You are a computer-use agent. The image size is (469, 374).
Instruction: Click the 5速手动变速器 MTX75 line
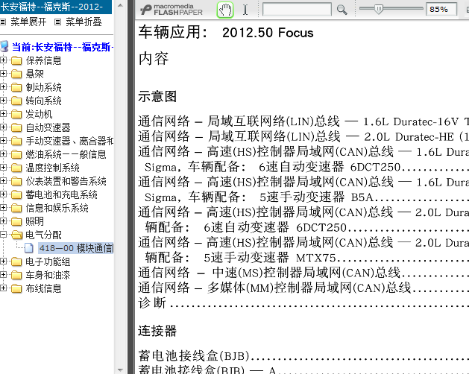(x=306, y=258)
